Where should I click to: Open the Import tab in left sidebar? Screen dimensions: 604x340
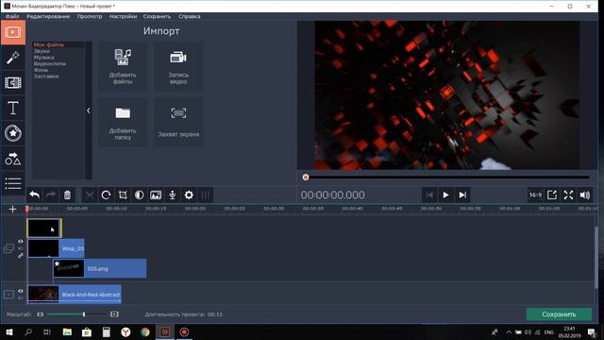click(13, 32)
